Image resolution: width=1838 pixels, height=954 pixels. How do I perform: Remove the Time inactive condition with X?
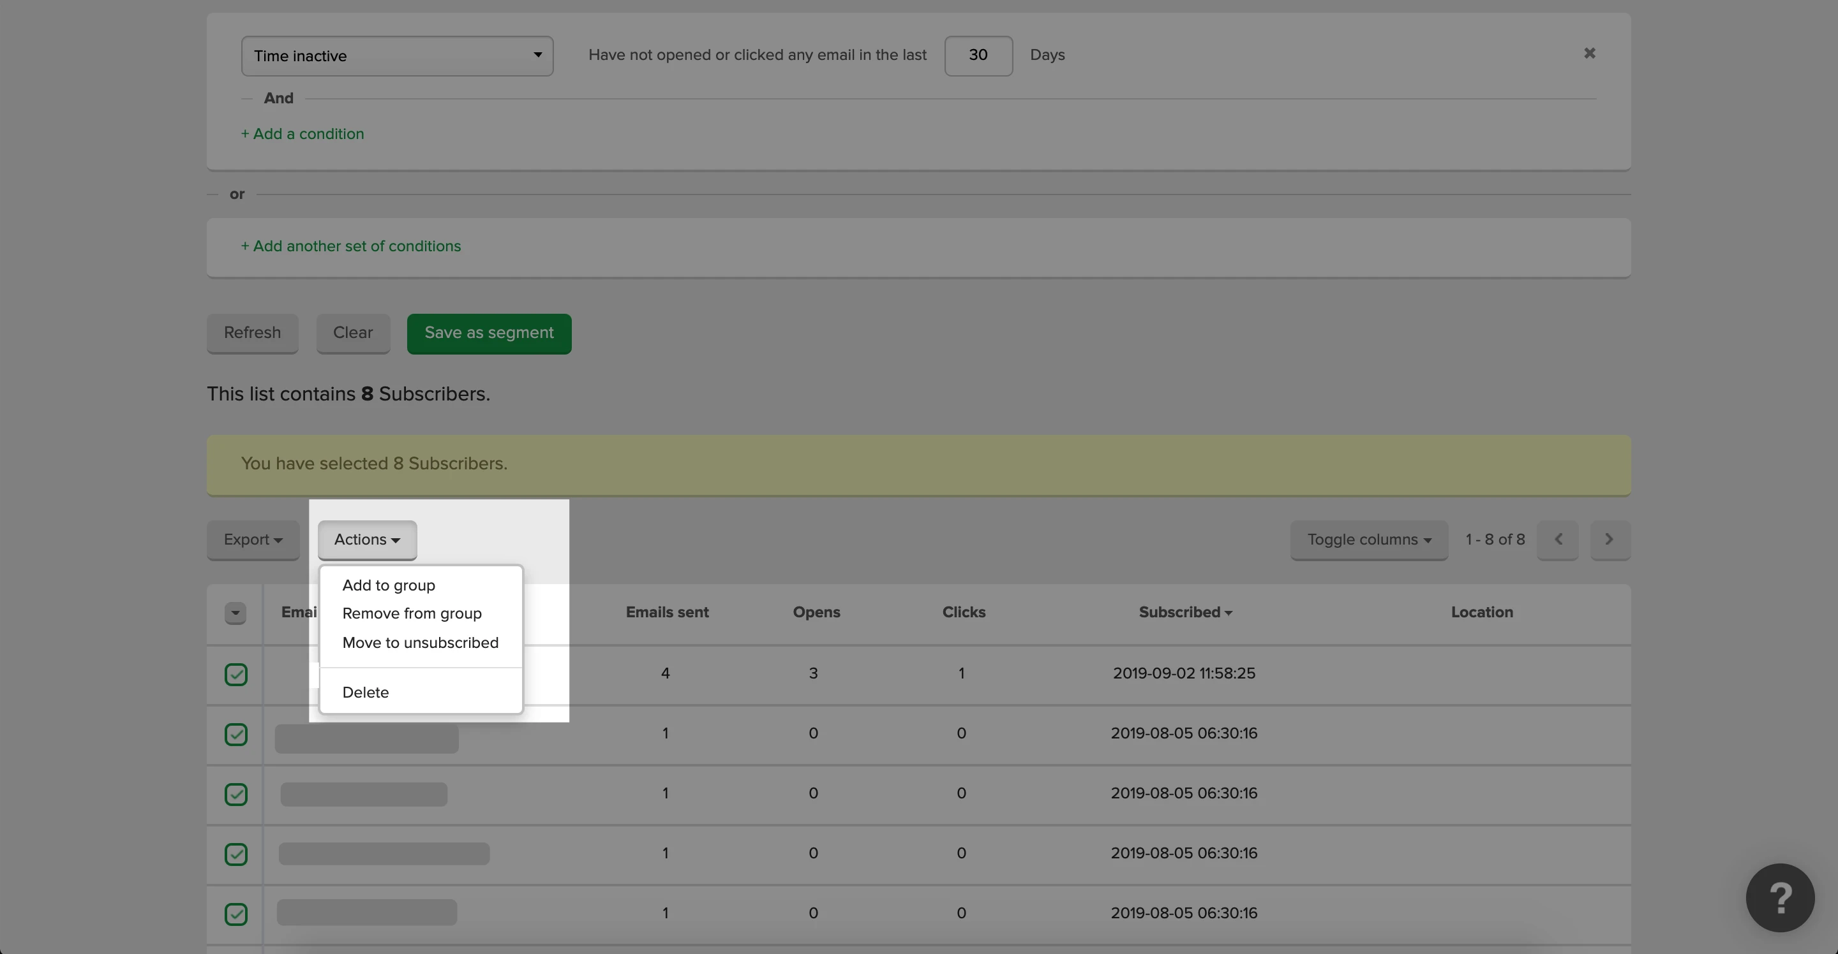[x=1589, y=54]
